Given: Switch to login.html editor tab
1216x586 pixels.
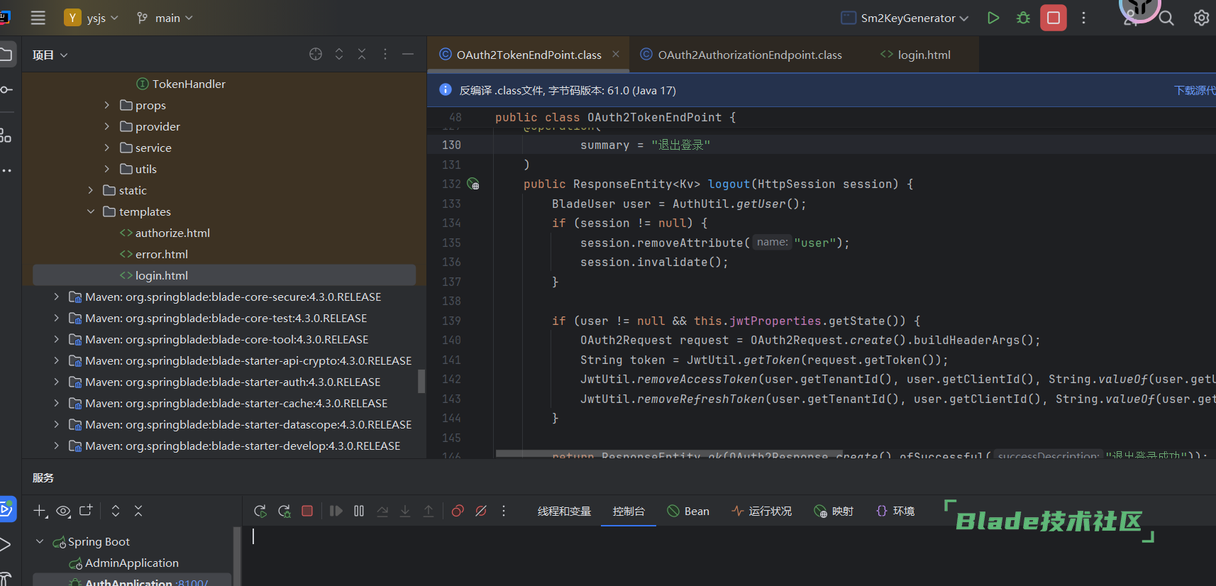Looking at the screenshot, I should click(x=915, y=55).
